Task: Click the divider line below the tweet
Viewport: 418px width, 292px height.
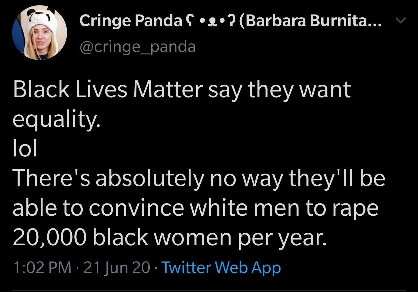Action: (209, 291)
